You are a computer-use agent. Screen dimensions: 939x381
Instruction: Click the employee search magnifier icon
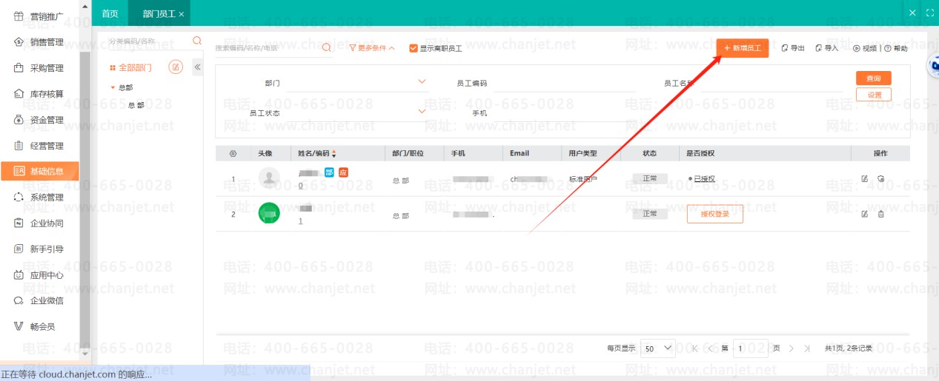pos(327,47)
